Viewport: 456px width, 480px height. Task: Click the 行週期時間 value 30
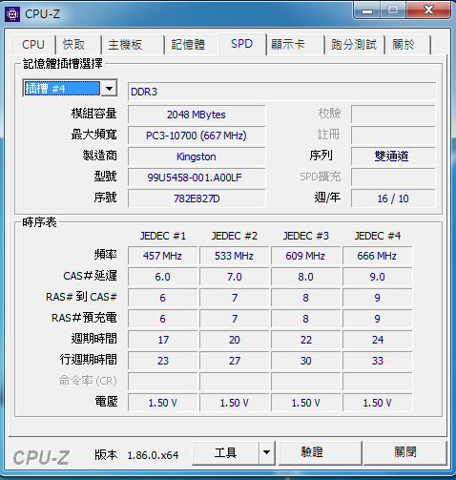305,361
